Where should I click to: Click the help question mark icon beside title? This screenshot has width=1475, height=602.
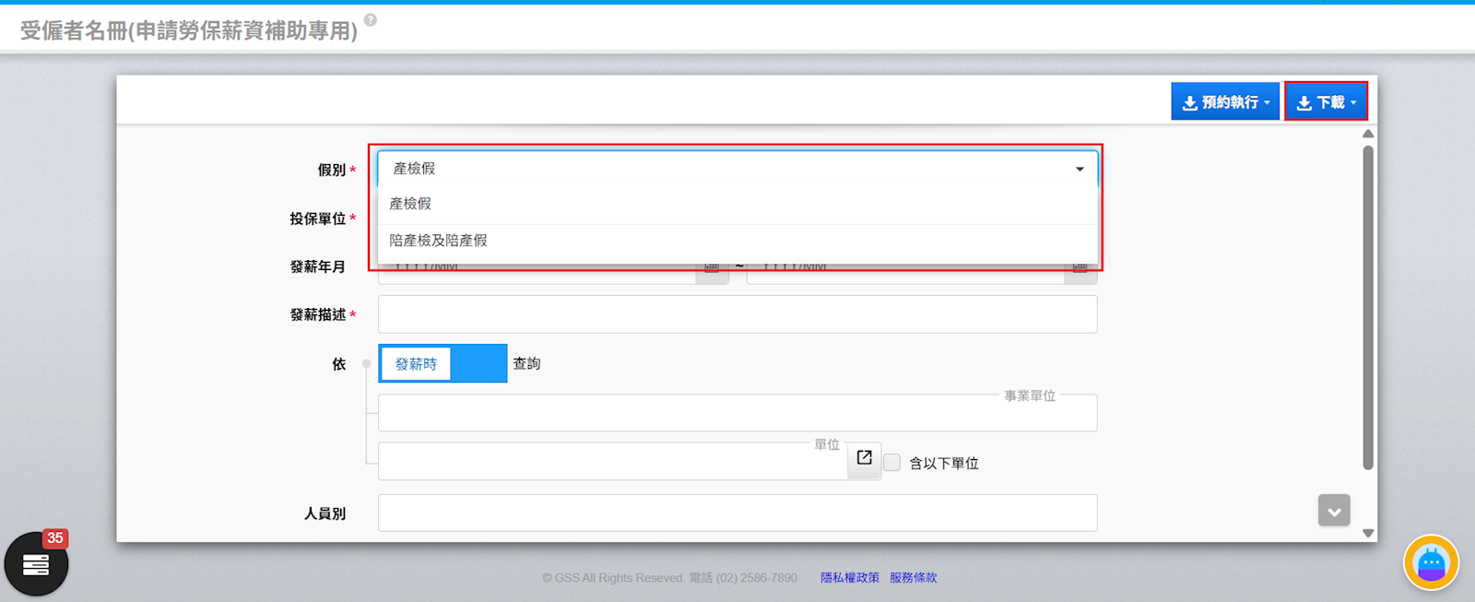pos(371,19)
